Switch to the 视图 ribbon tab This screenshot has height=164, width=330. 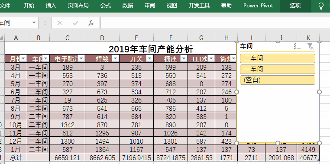pyautogui.click(x=172, y=6)
